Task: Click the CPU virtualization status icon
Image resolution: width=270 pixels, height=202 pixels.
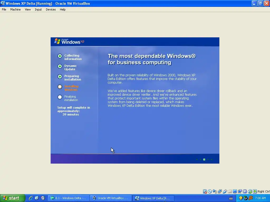Action: click(x=245, y=191)
